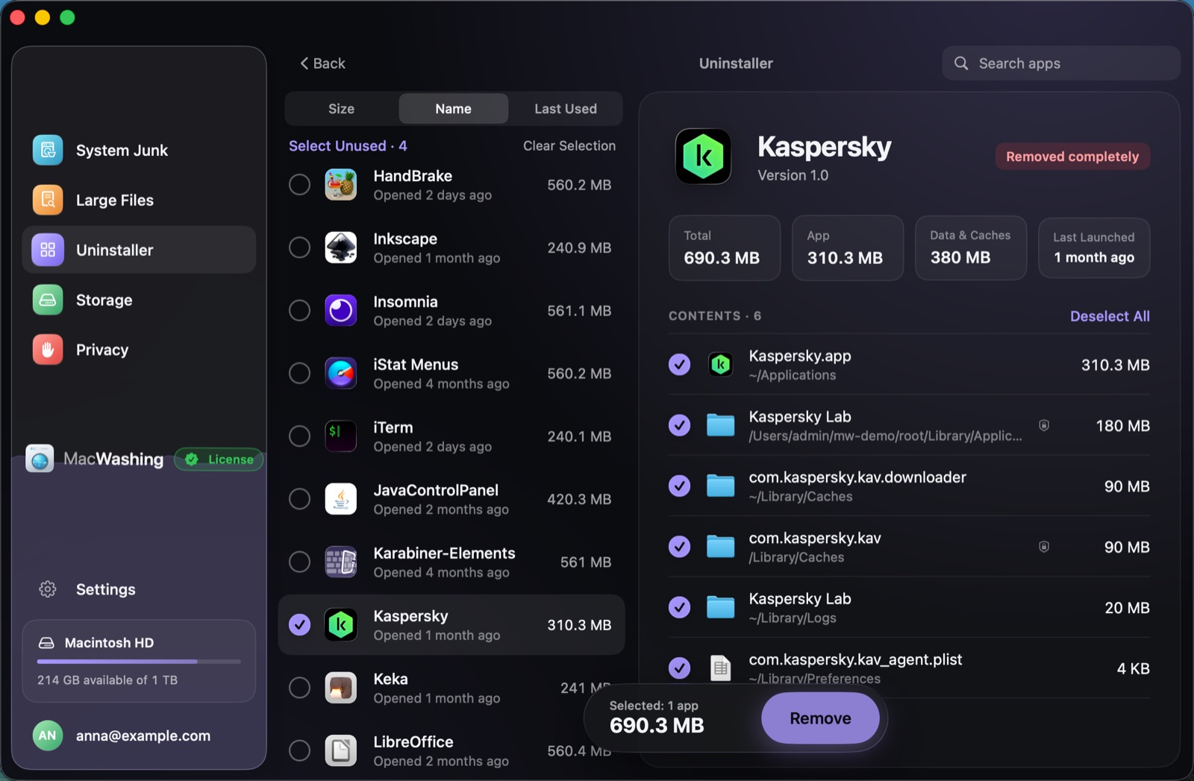This screenshot has width=1194, height=781.
Task: Click the Uninstaller sidebar icon
Action: point(48,250)
